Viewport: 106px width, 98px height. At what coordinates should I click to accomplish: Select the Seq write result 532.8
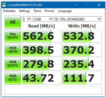[x=82, y=36]
